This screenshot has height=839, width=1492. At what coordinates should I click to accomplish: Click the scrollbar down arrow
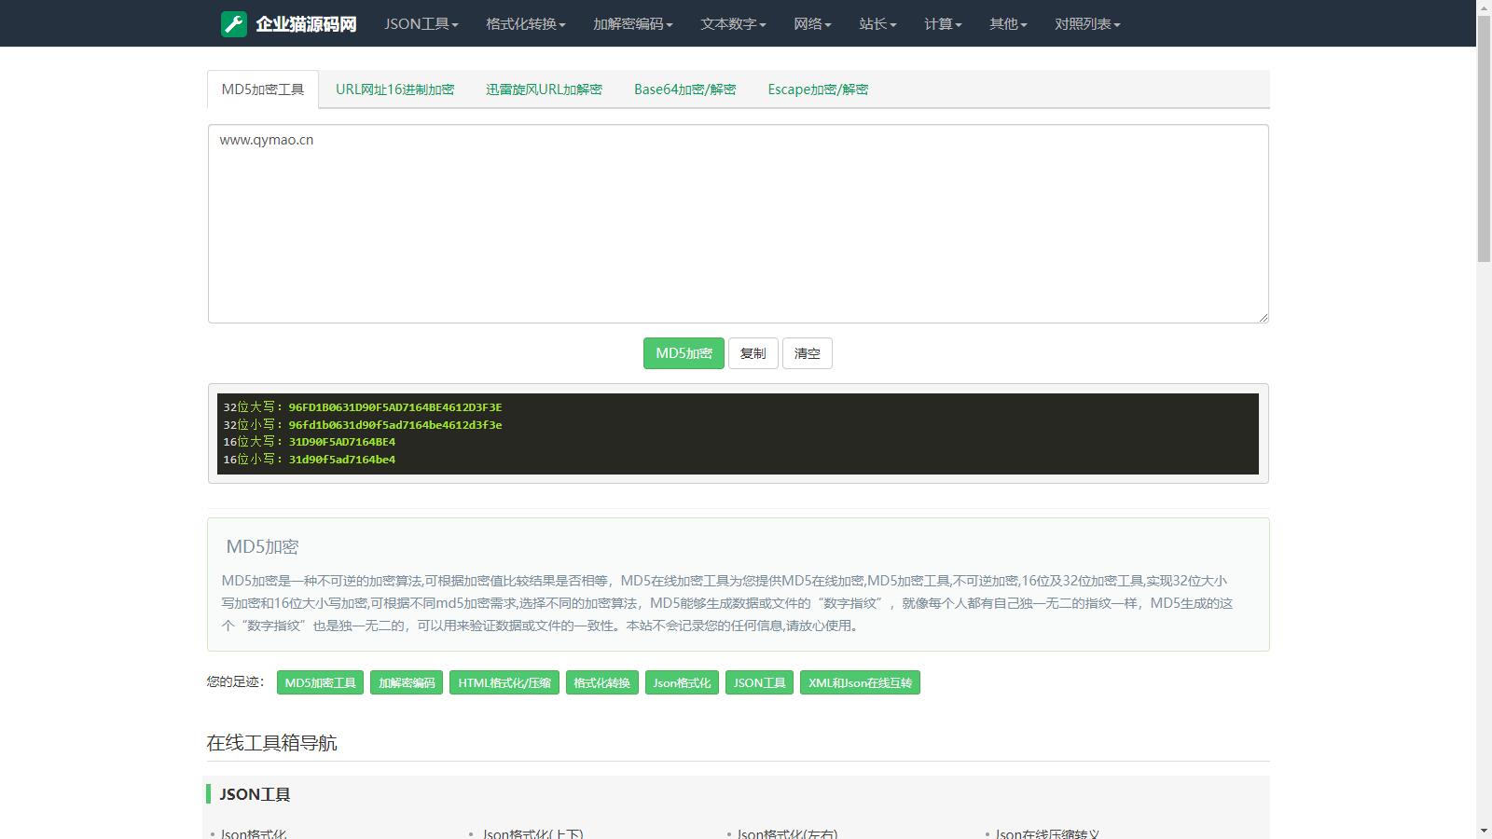click(1484, 831)
